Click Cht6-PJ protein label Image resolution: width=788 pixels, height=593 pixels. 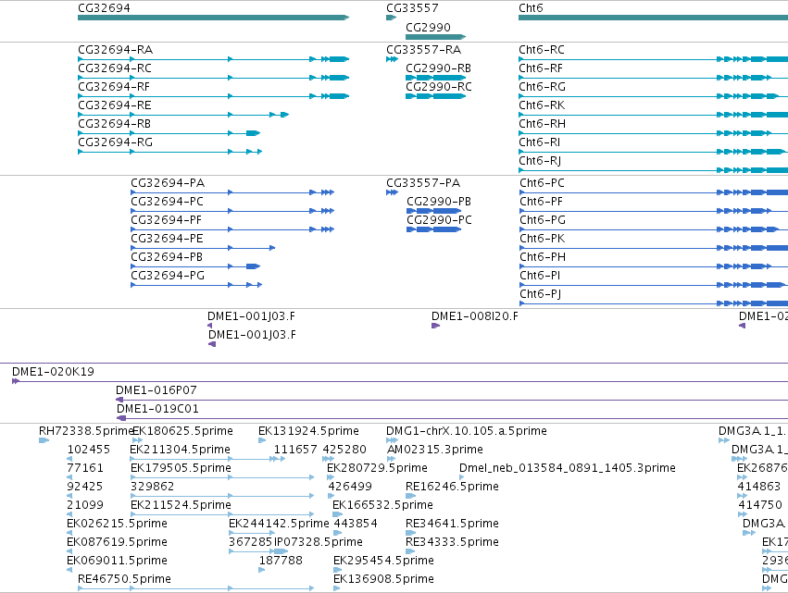(541, 294)
